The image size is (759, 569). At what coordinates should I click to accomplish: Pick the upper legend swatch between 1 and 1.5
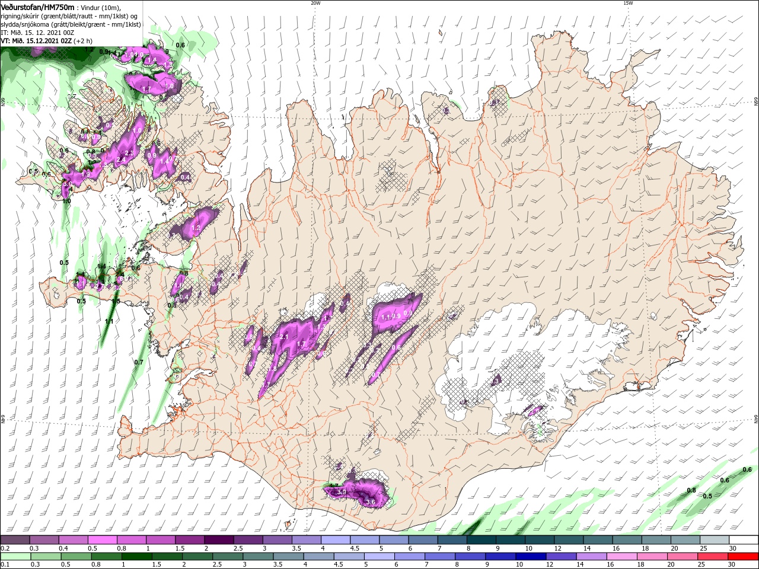click(x=161, y=540)
